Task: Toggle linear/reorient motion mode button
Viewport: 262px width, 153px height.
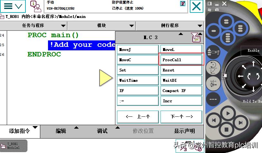Action: tap(213, 68)
